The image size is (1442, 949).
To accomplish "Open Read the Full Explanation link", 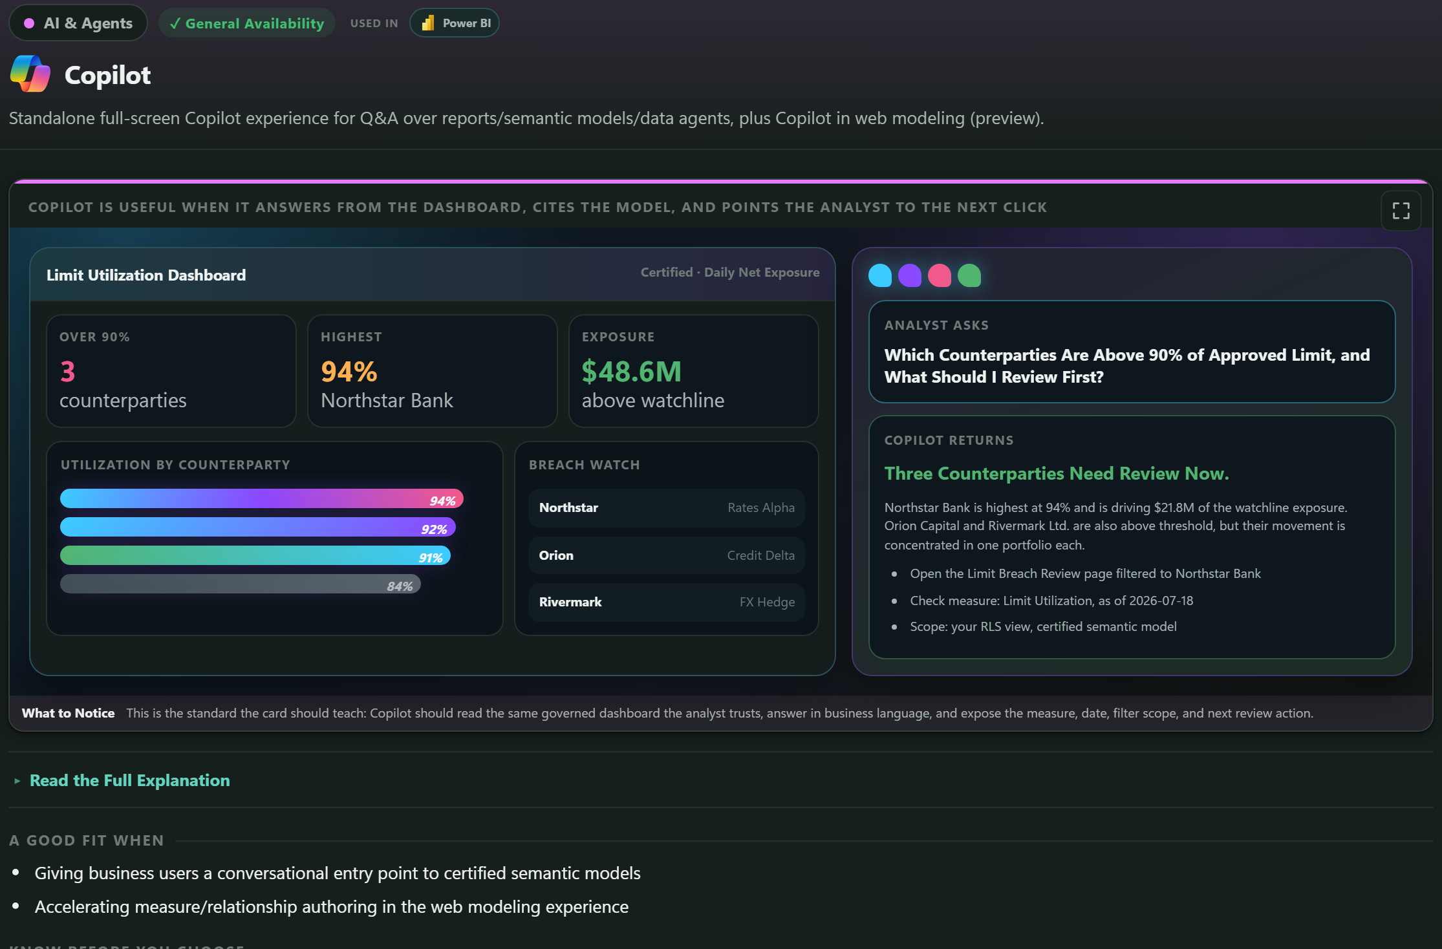I will 129,780.
